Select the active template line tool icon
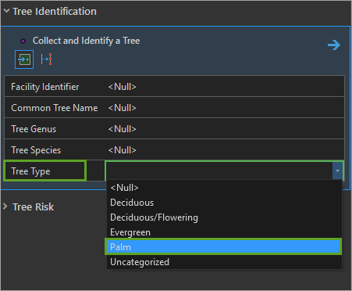352x291 pixels. tap(47, 59)
